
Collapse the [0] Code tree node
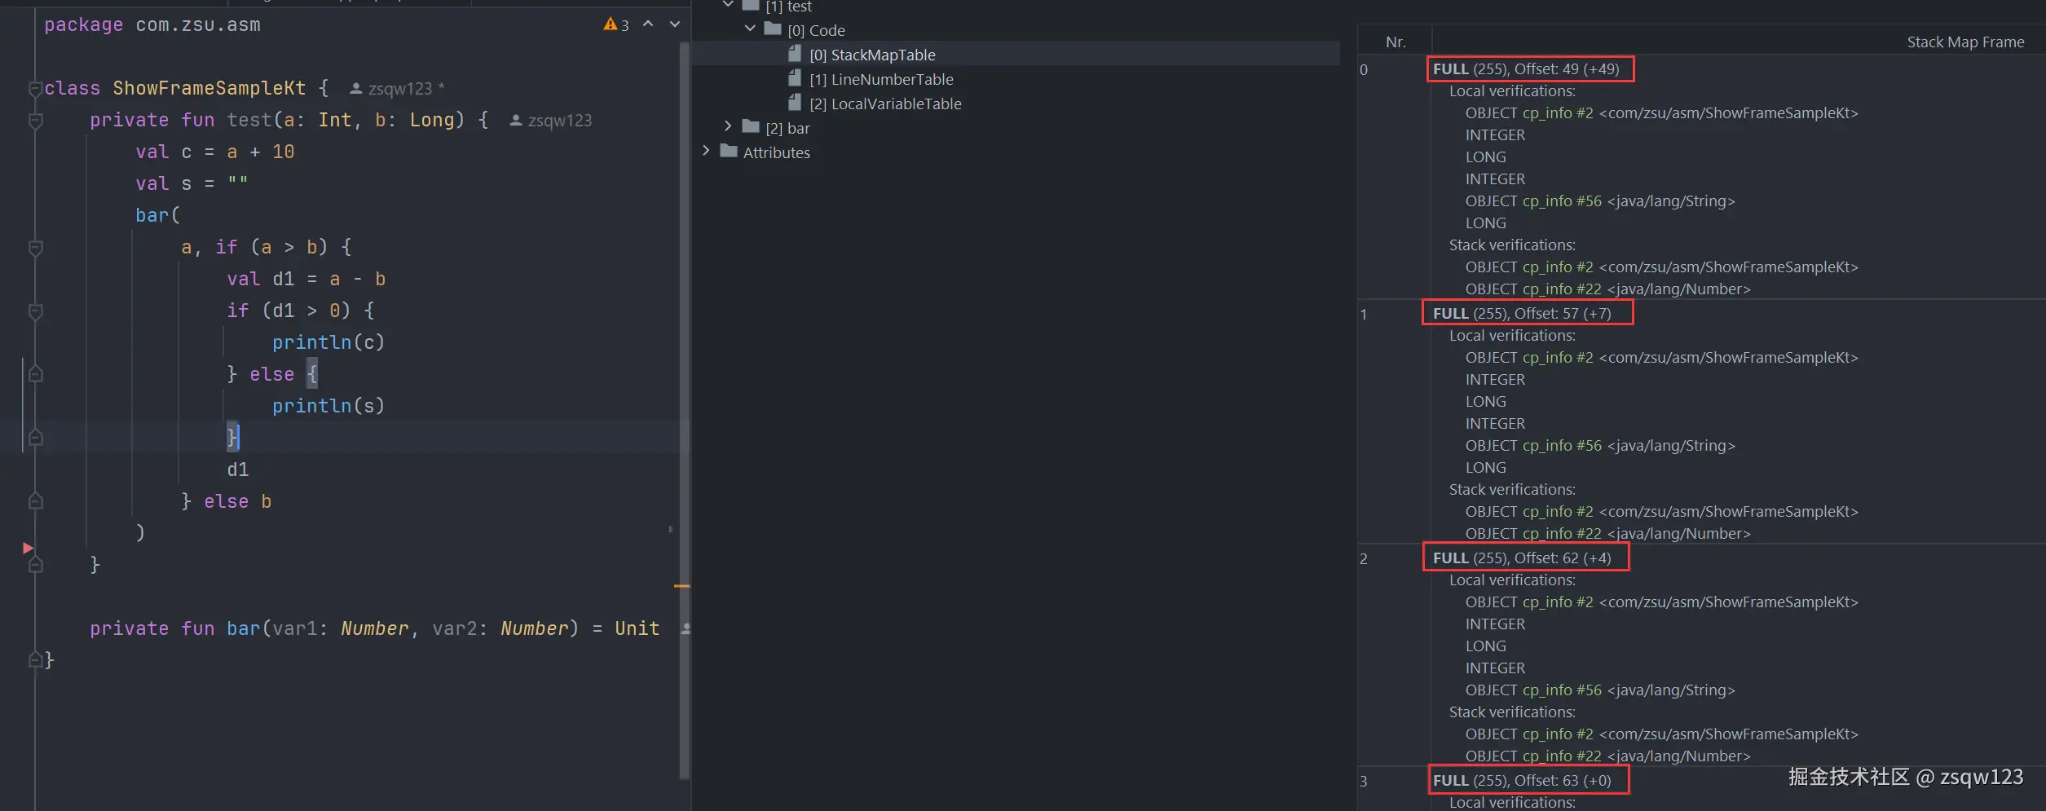pos(750,29)
